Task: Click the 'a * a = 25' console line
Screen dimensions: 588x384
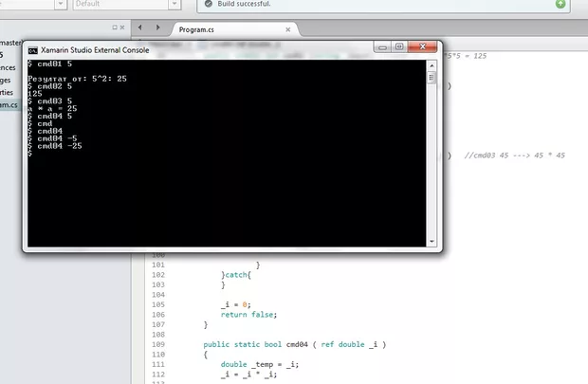Action: tap(52, 108)
